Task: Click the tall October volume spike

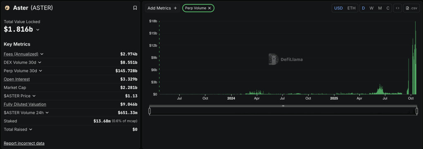Action: [415, 57]
